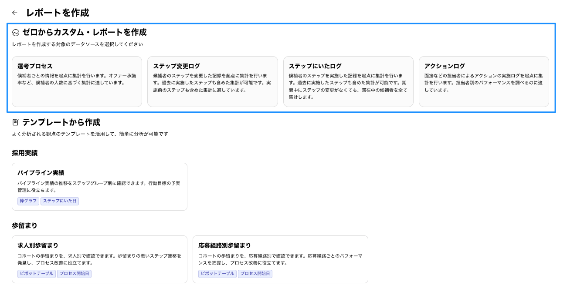
Task: Click the 歩留まり section heading
Action: 24,226
